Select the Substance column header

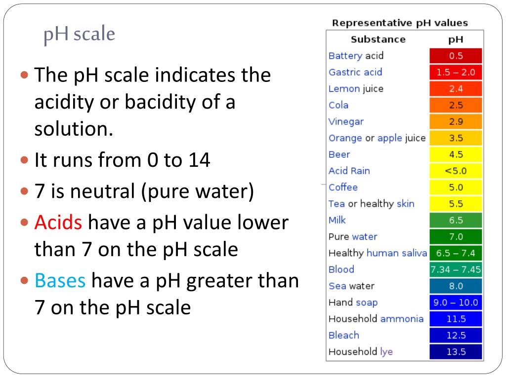click(378, 39)
